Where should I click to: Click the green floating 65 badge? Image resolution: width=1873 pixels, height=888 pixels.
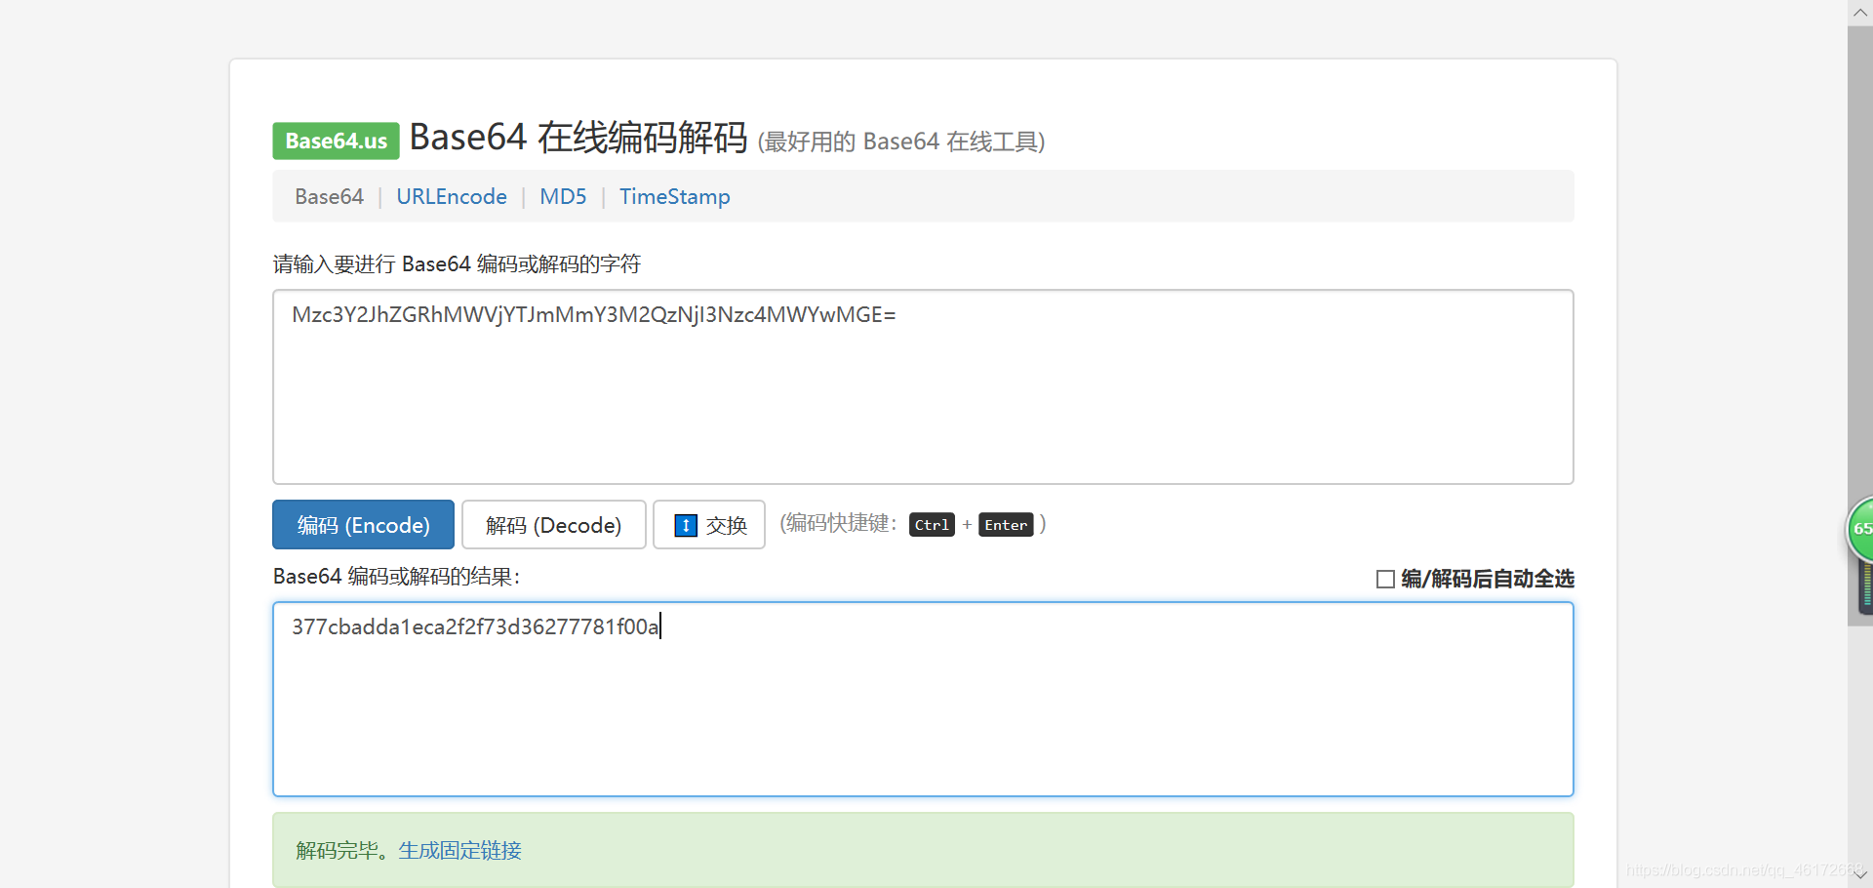pos(1861,528)
